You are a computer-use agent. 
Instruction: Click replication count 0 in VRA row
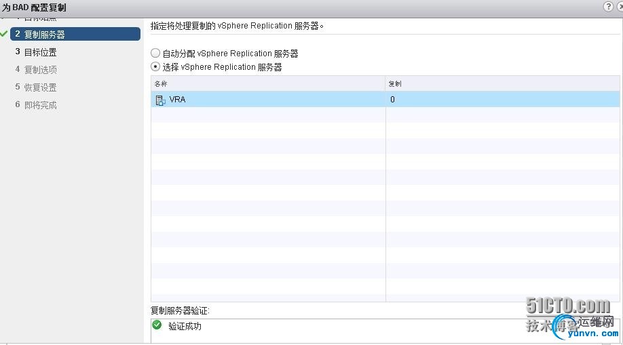click(392, 99)
